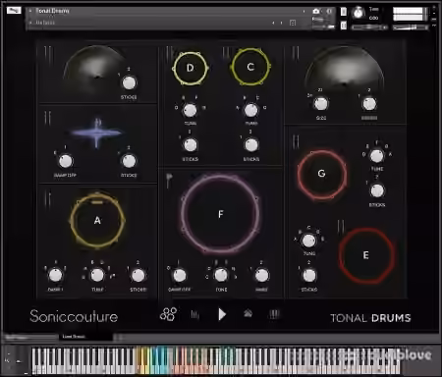Click the pan slider below Tune knob

pos(369,27)
